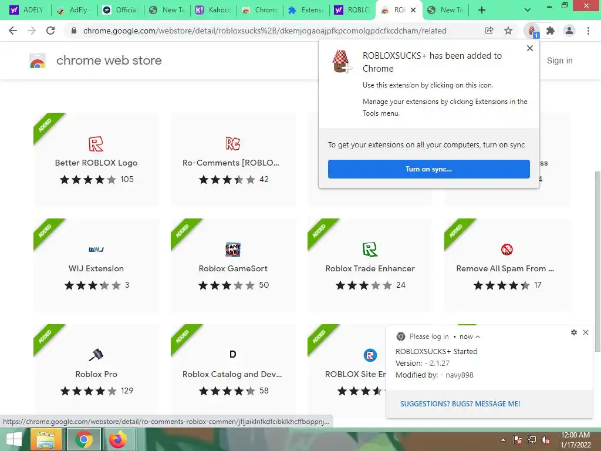The image size is (601, 451).
Task: Close the active ROBLOXSUCKS+ web store tab
Action: [x=413, y=11]
